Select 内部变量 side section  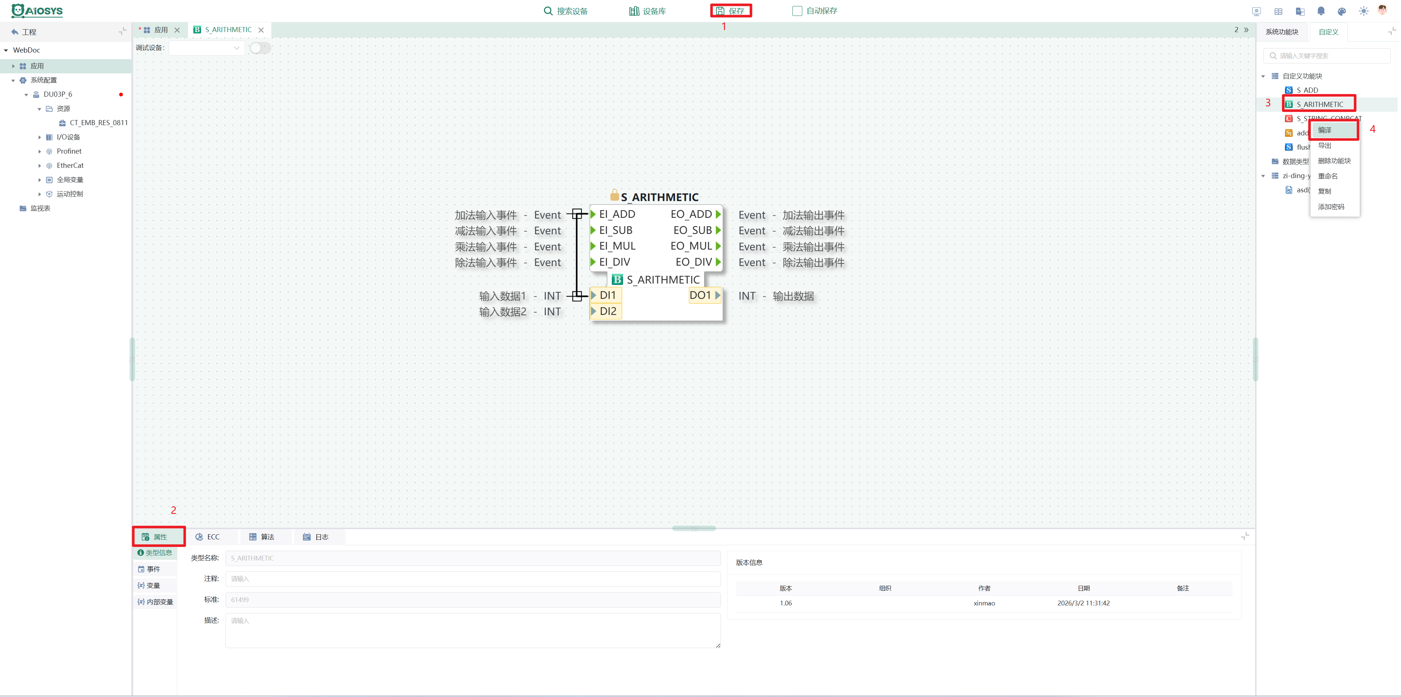[155, 602]
